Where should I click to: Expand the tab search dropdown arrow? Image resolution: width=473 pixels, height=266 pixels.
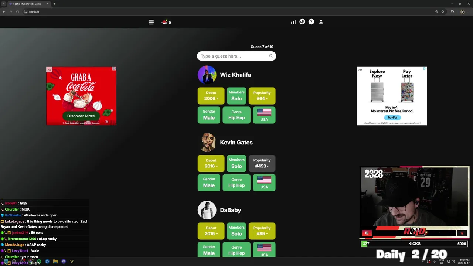pos(3,4)
